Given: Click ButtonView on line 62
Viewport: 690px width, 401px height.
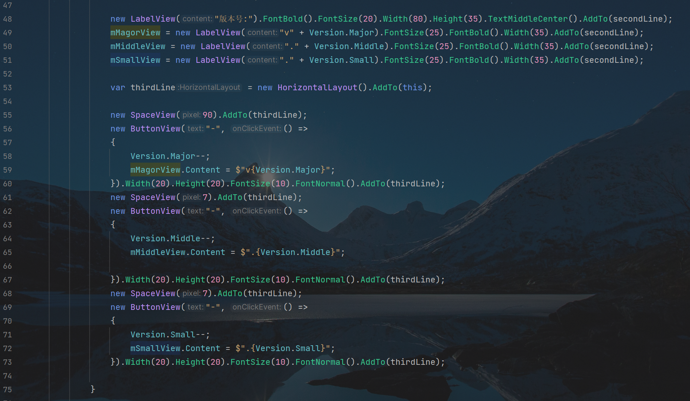Looking at the screenshot, I should (x=155, y=211).
